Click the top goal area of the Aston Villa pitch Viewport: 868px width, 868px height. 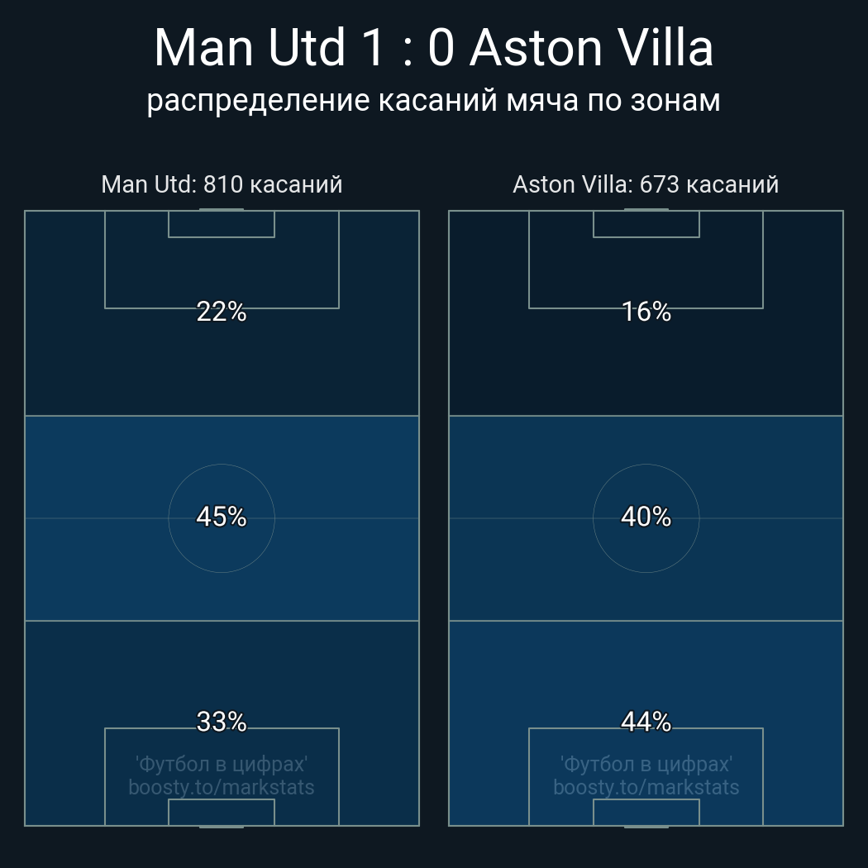pyautogui.click(x=646, y=224)
